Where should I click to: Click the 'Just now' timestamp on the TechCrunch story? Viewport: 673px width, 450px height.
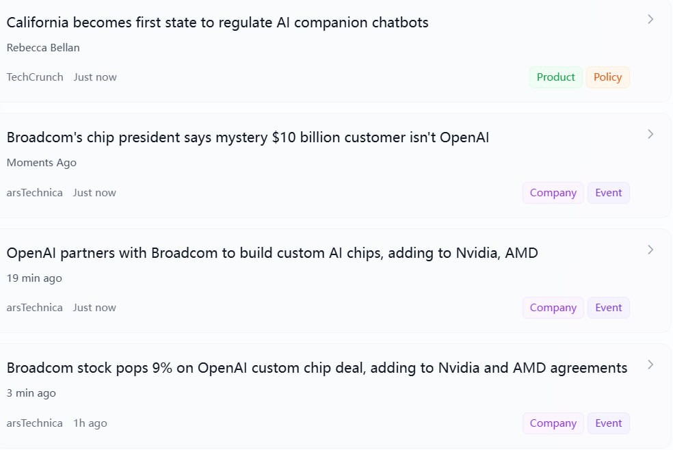click(94, 77)
